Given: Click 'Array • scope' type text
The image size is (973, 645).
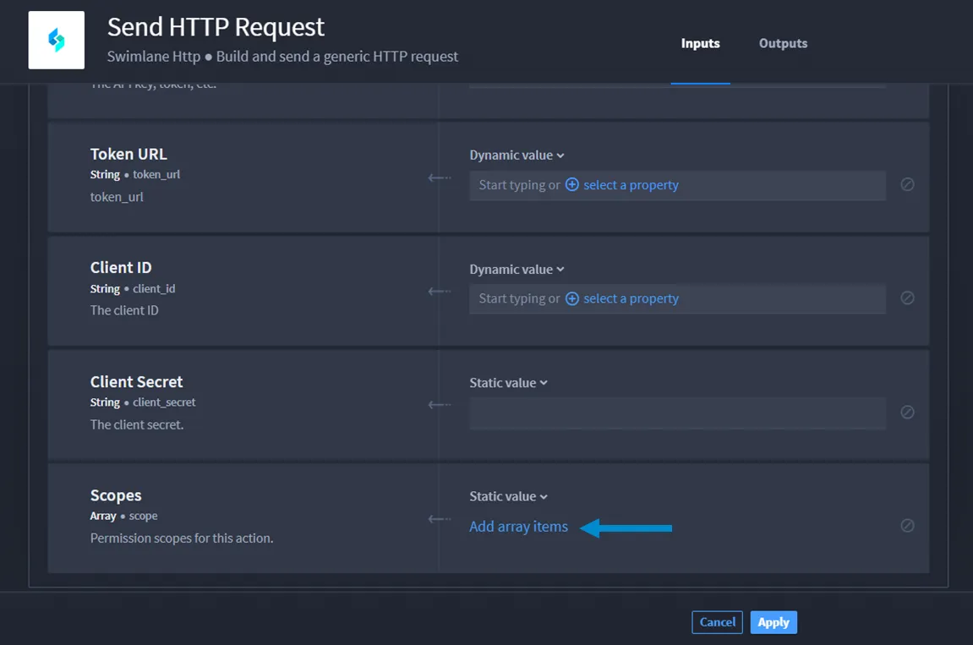Looking at the screenshot, I should (123, 516).
